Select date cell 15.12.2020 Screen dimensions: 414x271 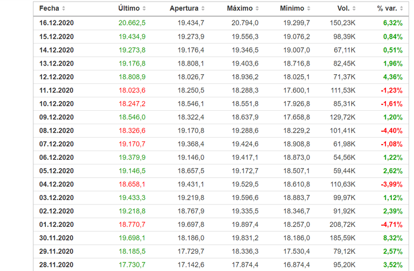coord(57,37)
